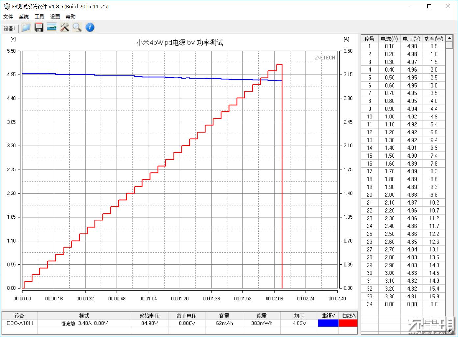Screen dimensions: 458x337
Task: Click the 功率(W) column header
Action: pos(434,39)
